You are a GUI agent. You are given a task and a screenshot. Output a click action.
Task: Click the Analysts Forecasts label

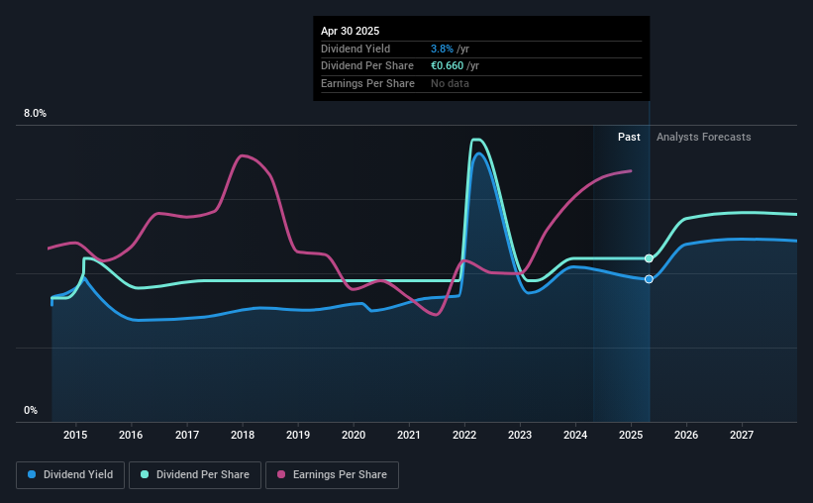[704, 137]
